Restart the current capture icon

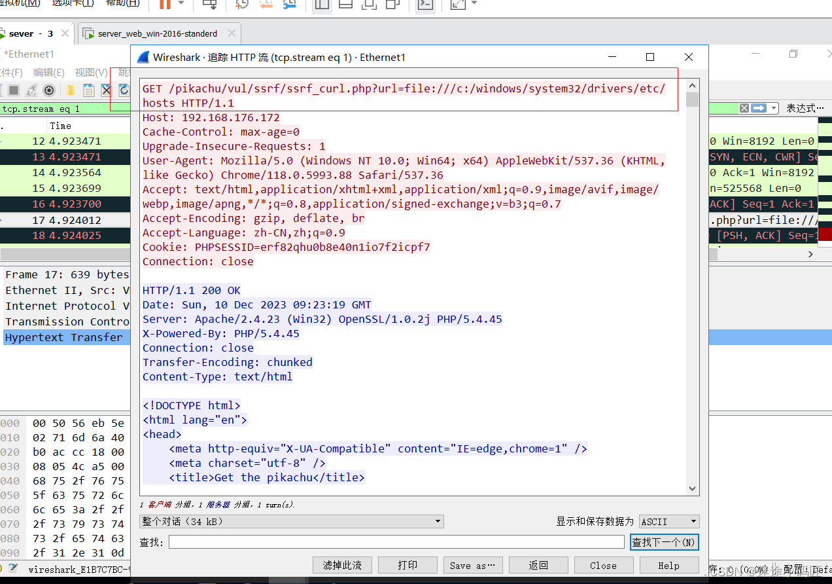point(31,90)
